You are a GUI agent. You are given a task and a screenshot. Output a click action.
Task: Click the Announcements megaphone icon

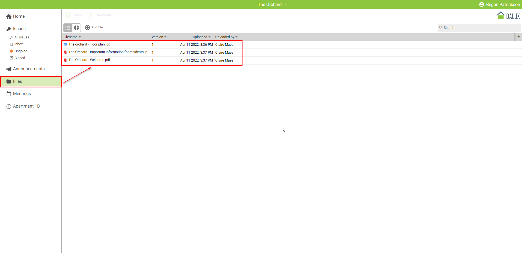[9, 69]
